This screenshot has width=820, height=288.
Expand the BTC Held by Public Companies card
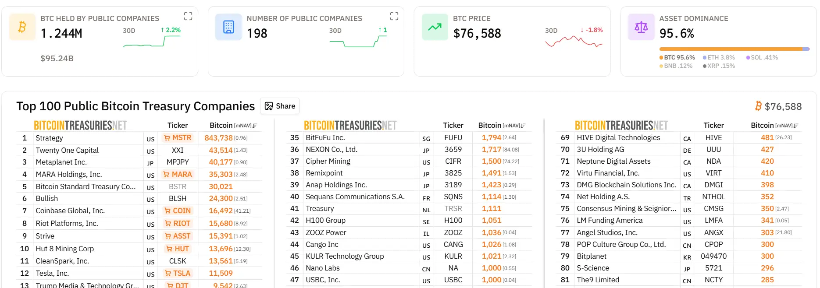click(188, 17)
